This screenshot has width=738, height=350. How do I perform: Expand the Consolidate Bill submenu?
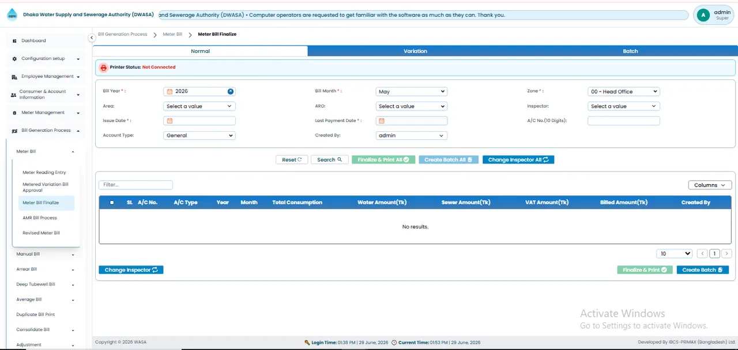coord(73,330)
